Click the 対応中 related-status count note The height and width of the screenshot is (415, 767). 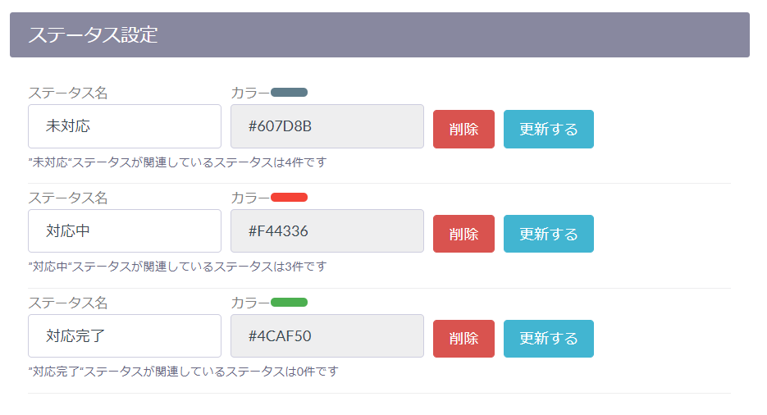(177, 267)
